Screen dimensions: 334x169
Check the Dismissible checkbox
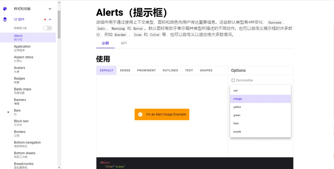(x=233, y=80)
